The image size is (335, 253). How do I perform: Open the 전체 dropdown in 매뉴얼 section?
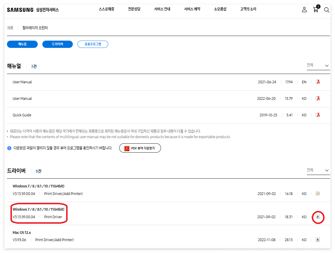(318, 65)
